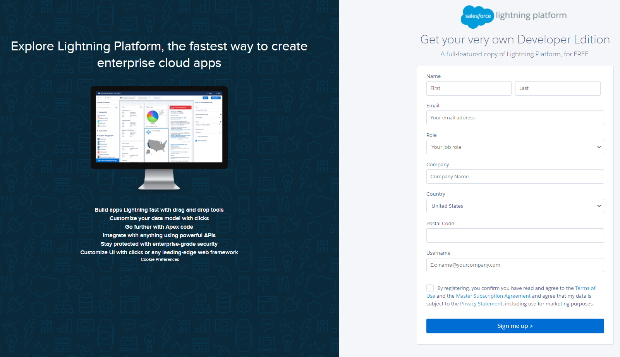The width and height of the screenshot is (620, 357).
Task: Focus the Last name field
Action: click(558, 88)
